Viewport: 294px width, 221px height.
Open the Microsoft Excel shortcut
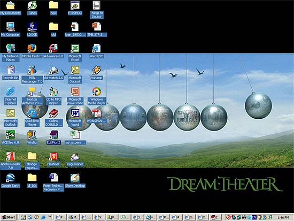pos(75,52)
